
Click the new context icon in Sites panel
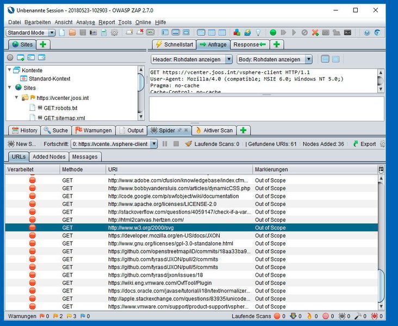coord(21,58)
